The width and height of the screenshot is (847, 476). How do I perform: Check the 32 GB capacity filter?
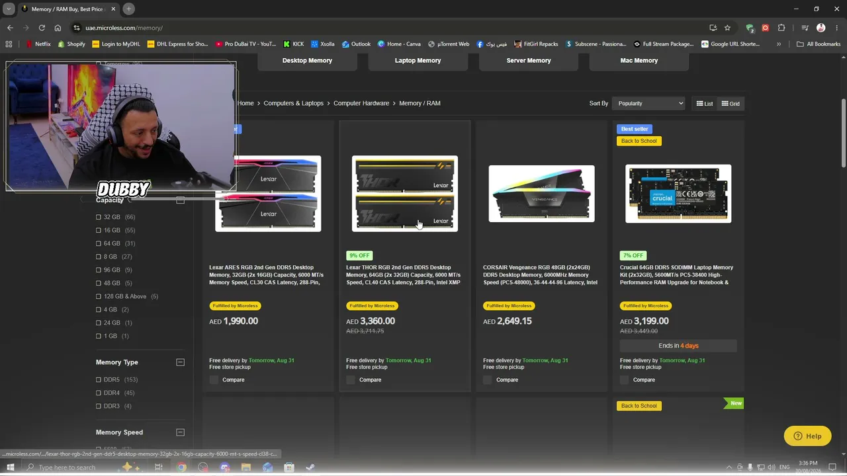click(99, 217)
